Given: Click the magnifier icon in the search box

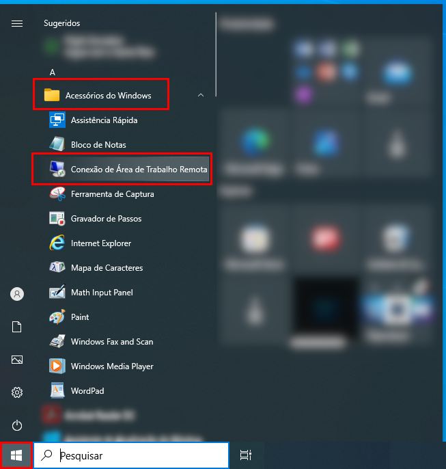Looking at the screenshot, I should click(x=46, y=455).
